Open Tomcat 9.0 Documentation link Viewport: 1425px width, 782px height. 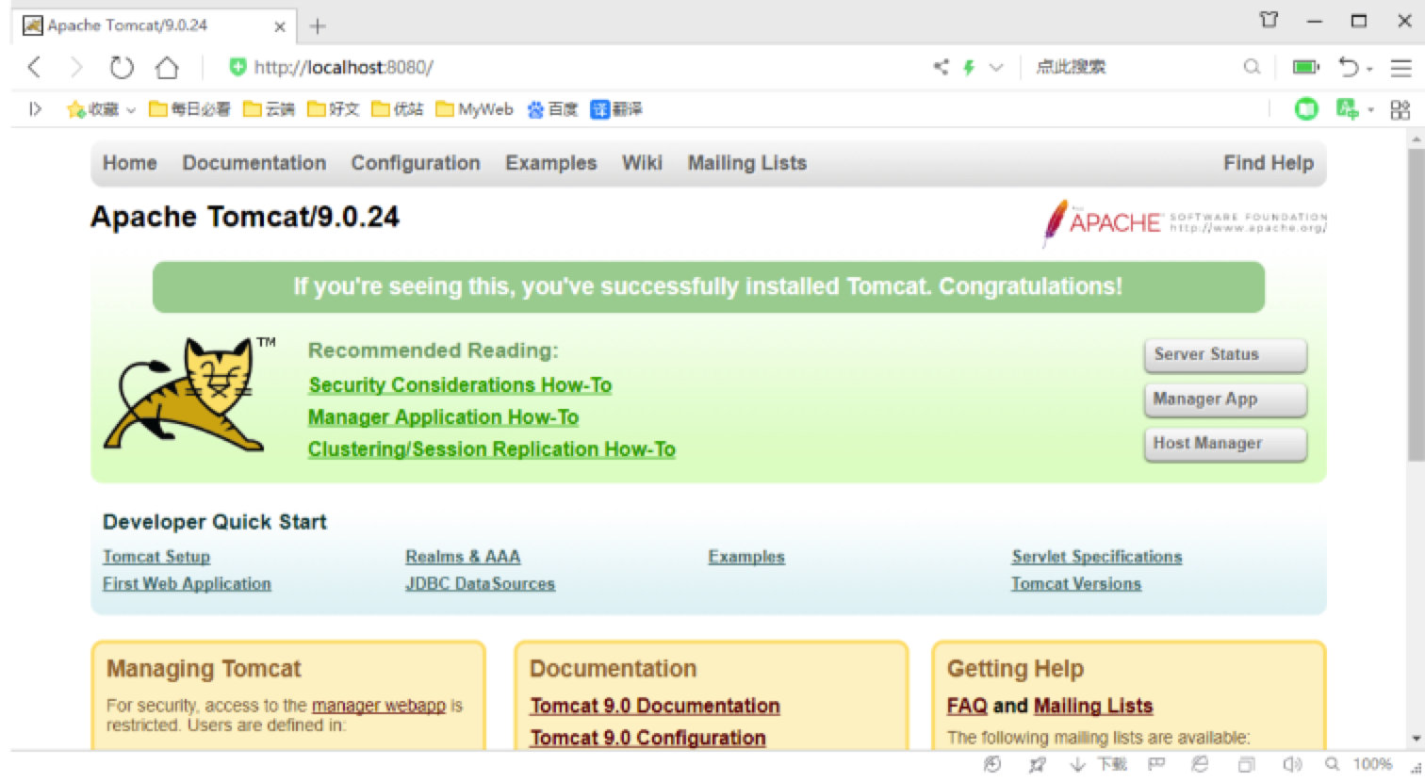[x=655, y=706]
